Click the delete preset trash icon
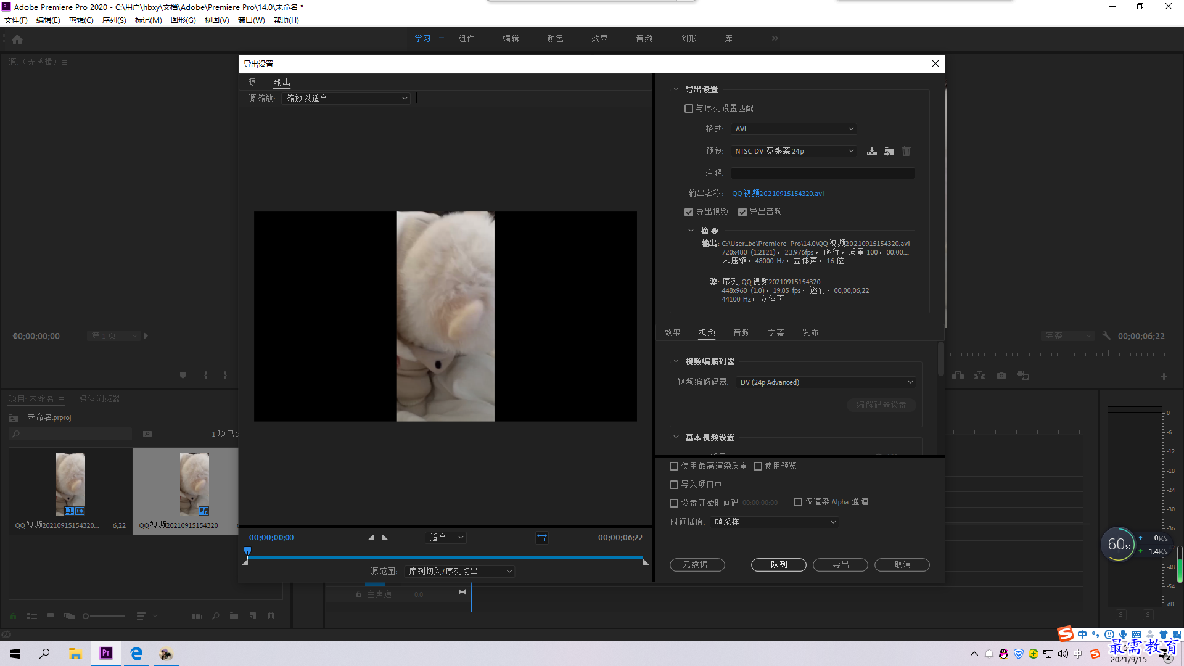Viewport: 1184px width, 666px height. coord(906,151)
